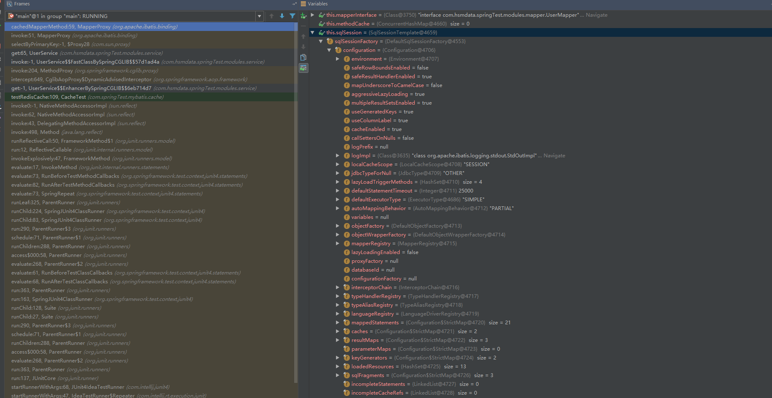Image resolution: width=772 pixels, height=398 pixels.
Task: Select intercept:649 DynamicAdvisedInterceptor frame
Action: click(x=149, y=80)
